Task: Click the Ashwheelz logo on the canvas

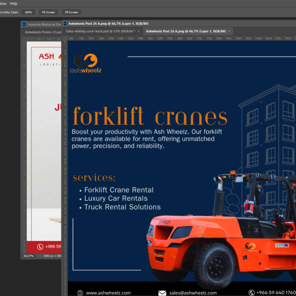Action: (x=86, y=63)
